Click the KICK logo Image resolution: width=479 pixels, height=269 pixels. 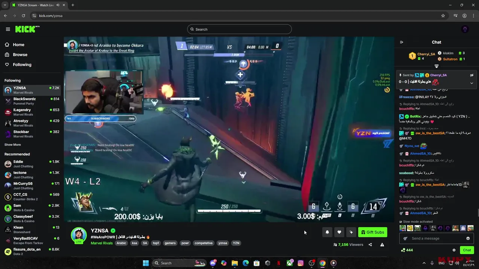(x=27, y=29)
